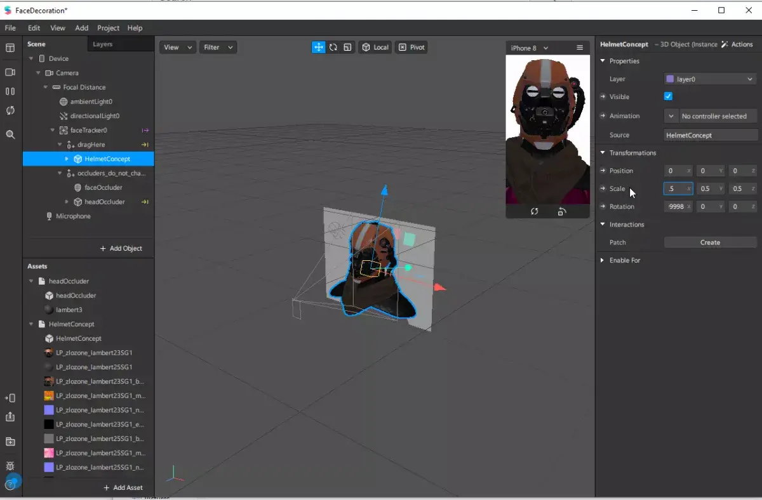The height and width of the screenshot is (500, 762).
Task: Select the rotate manipulator tool
Action: pos(333,48)
